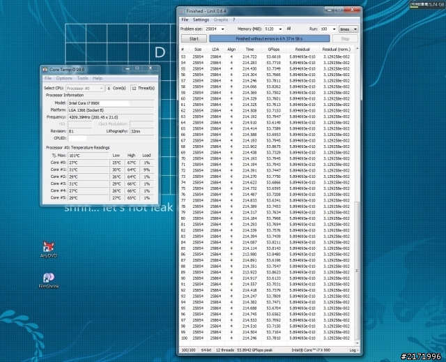Screen dimensions: 446x362
Task: Click the scroll up arrow in LinX results
Action: [x=357, y=49]
